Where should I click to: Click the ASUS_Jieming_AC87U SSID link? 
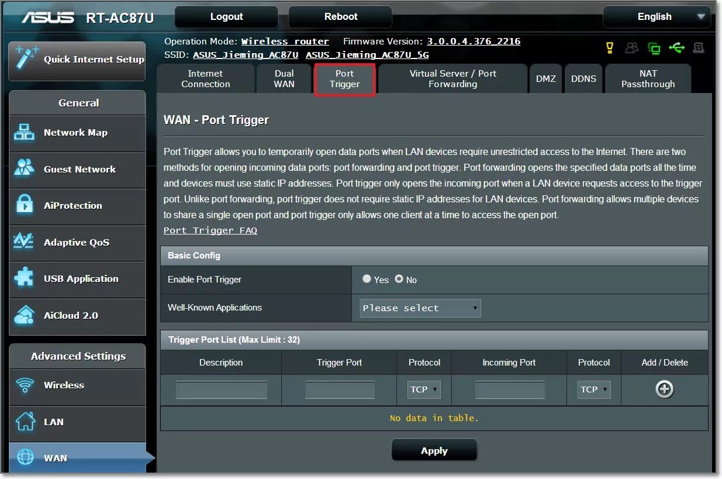click(246, 55)
